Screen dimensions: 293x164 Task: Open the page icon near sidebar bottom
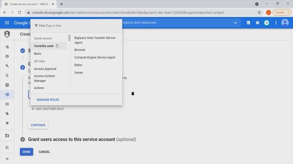pyautogui.click(x=7, y=148)
